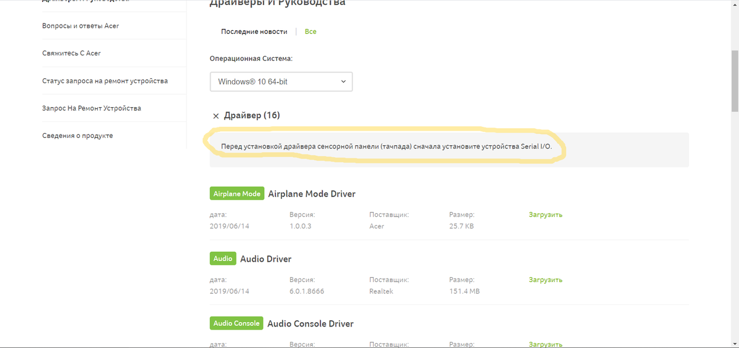
Task: Download the Audio Driver
Action: 546,280
